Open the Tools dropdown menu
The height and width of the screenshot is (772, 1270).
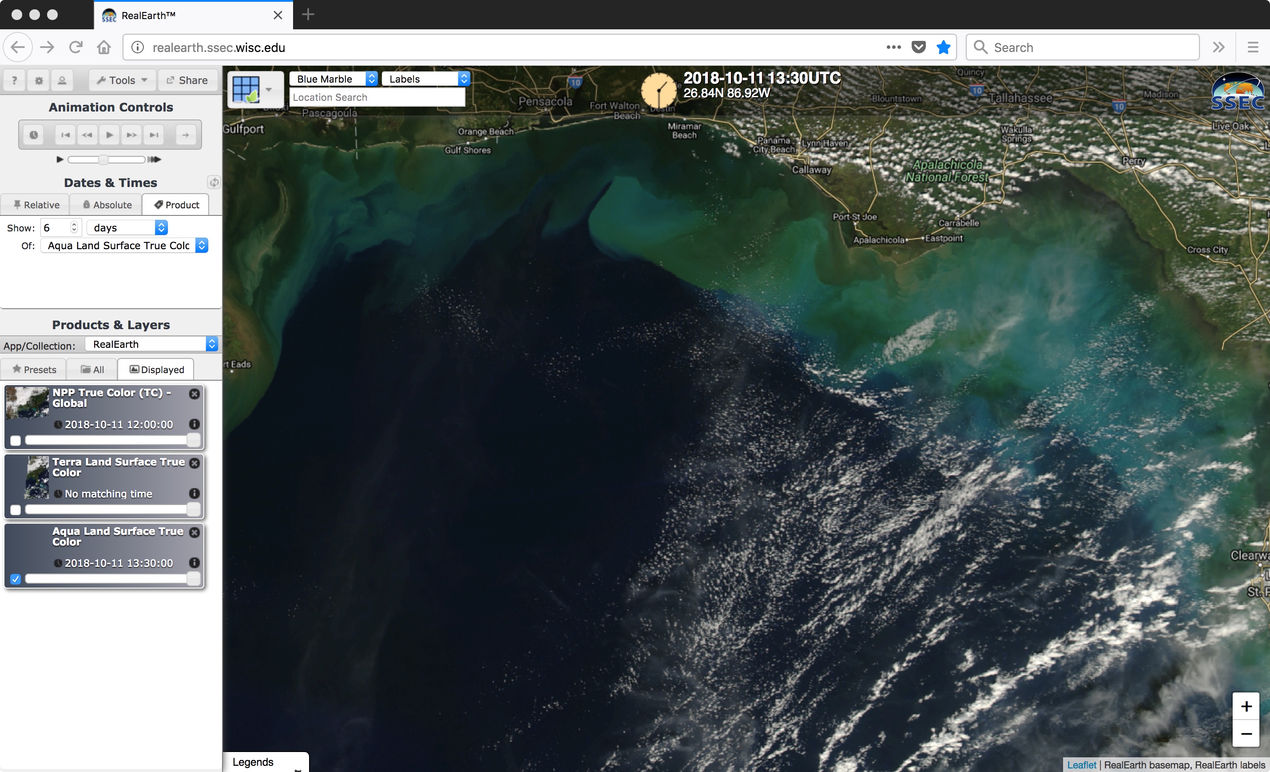pyautogui.click(x=122, y=80)
